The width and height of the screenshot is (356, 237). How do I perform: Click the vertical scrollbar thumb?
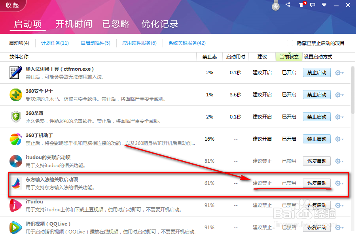coord(352,90)
